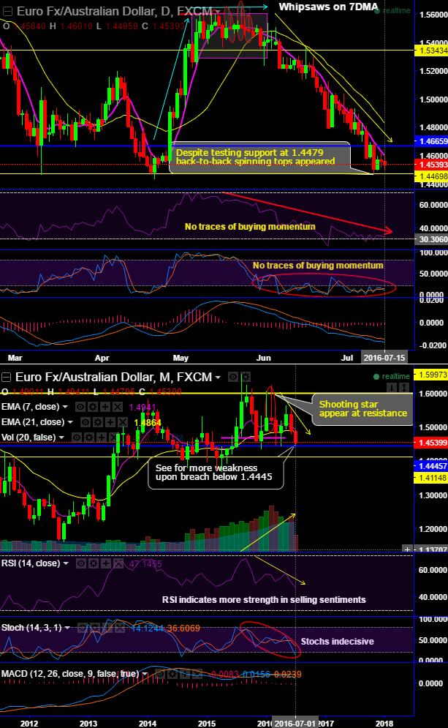Viewport: 448px width, 728px height.
Task: Collapse monthly chart legend via minus box
Action: point(6,377)
